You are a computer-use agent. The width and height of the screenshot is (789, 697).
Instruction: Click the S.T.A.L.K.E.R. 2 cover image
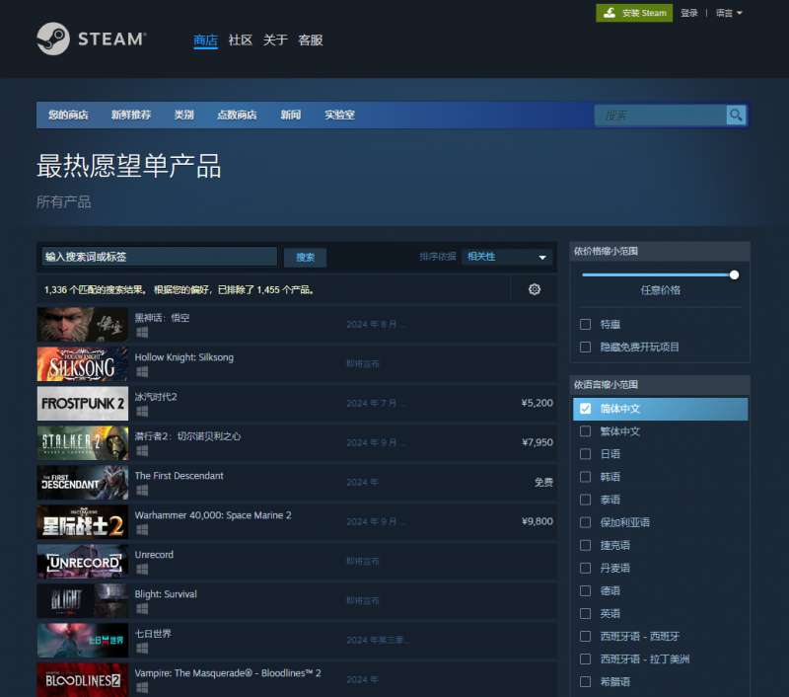tap(83, 443)
